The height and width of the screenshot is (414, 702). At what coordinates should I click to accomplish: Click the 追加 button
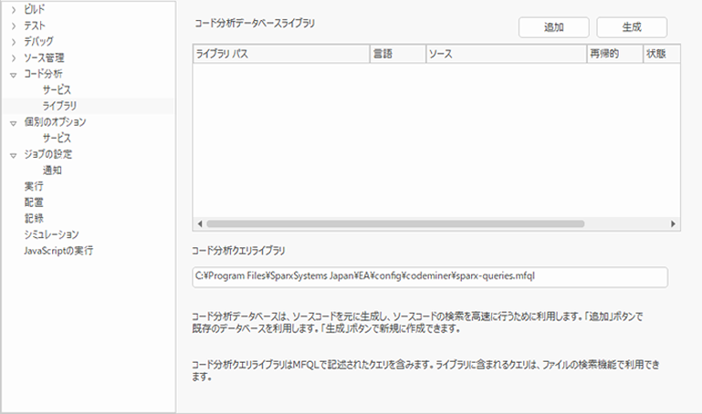(553, 27)
